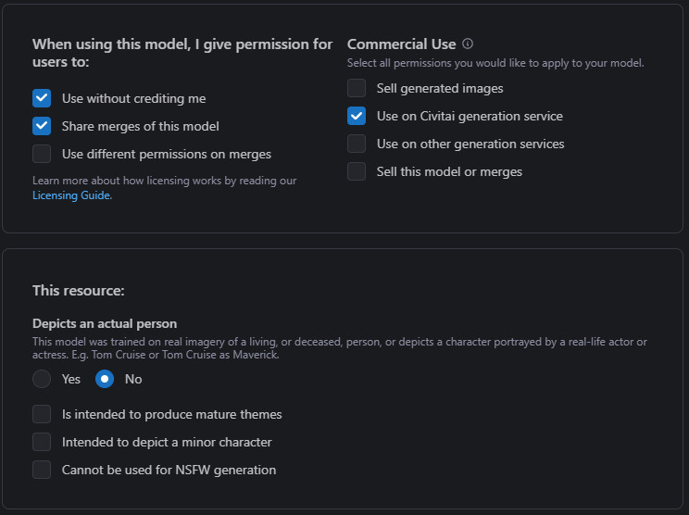
Task: Check the 'Sell generated images' box
Action: pyautogui.click(x=357, y=88)
